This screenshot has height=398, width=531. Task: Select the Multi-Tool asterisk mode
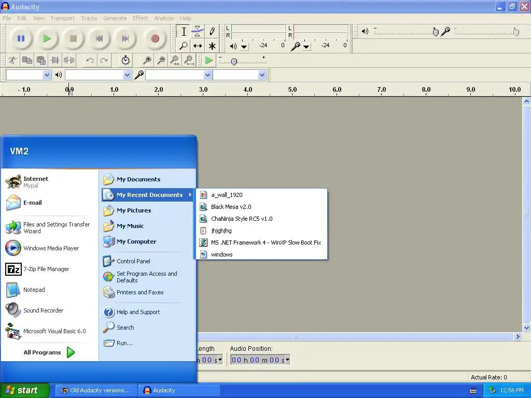(x=212, y=46)
